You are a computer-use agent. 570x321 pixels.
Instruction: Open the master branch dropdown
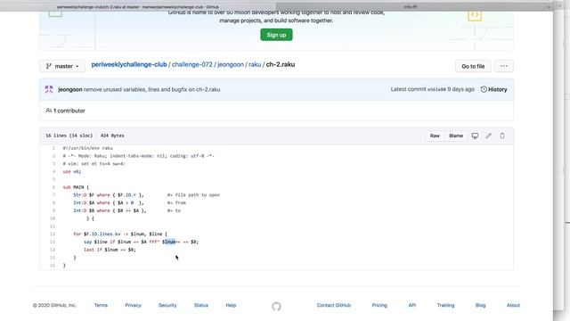pyautogui.click(x=62, y=66)
